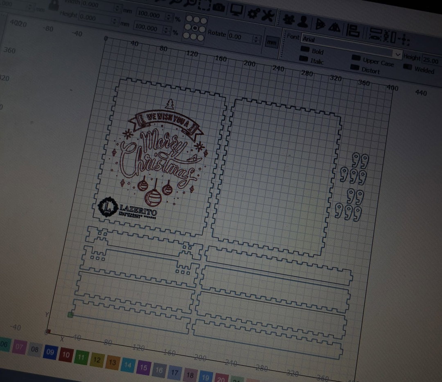Open the Arial font dropdown arrow
The width and height of the screenshot is (442, 382).
[397, 54]
